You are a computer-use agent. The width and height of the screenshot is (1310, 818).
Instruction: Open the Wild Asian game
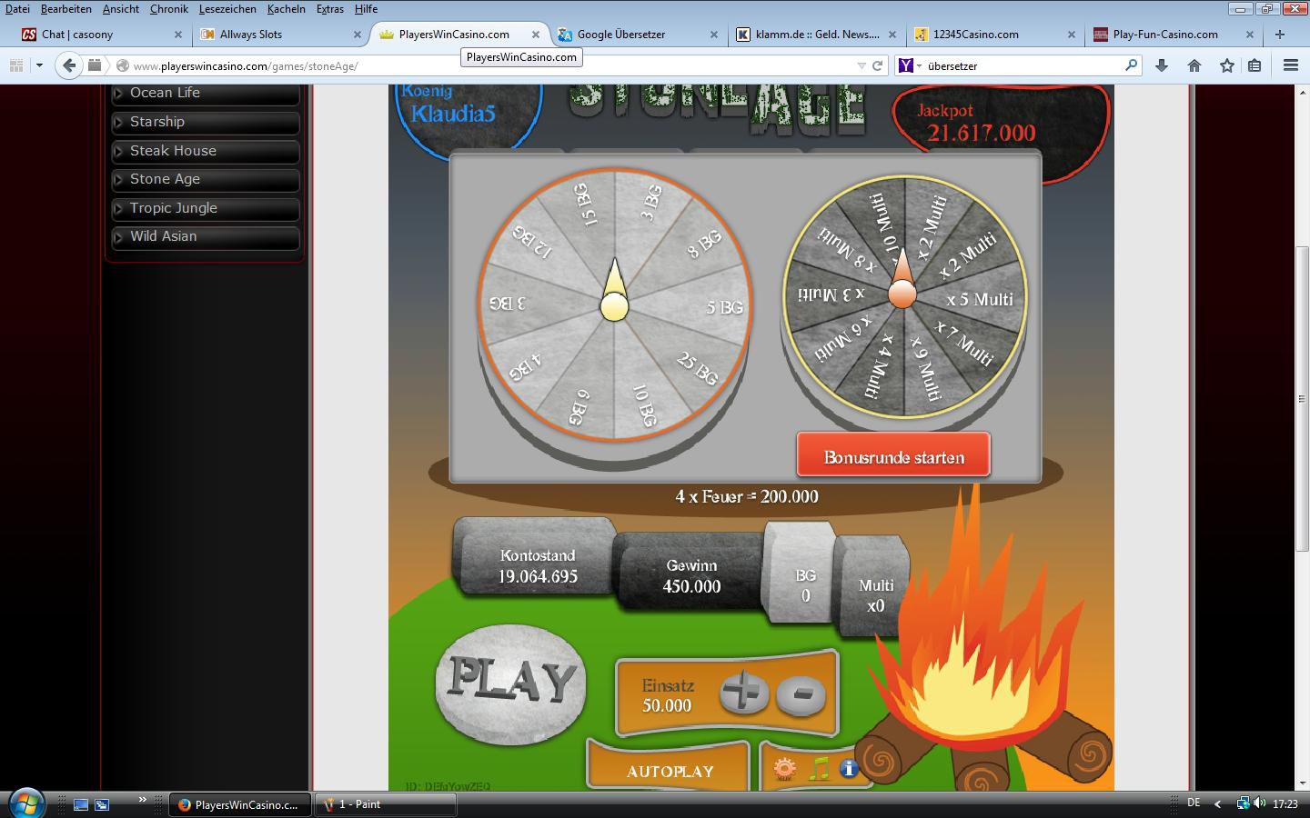pyautogui.click(x=205, y=236)
